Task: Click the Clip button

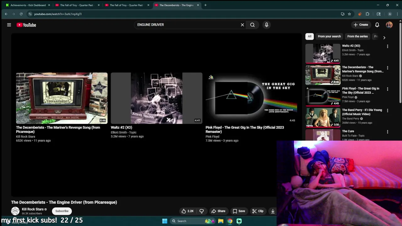Action: click(258, 211)
